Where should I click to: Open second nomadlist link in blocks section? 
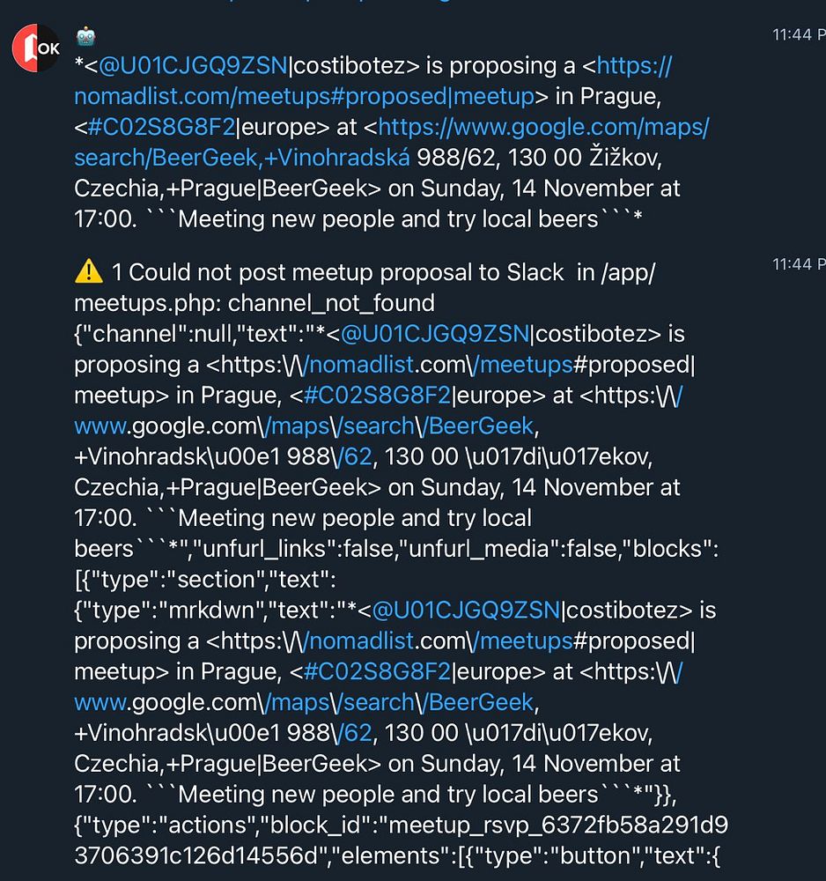(x=360, y=641)
